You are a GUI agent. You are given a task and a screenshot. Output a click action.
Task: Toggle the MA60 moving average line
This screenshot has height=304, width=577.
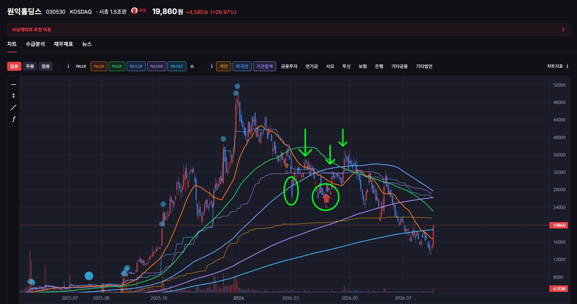coord(117,66)
